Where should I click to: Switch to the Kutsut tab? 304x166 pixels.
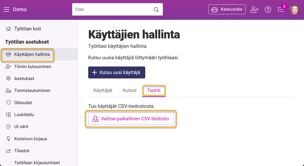[130, 90]
